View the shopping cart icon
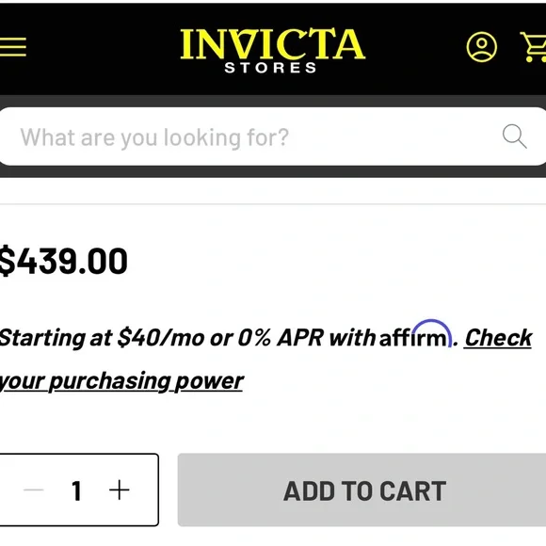The image size is (546, 546). click(534, 47)
